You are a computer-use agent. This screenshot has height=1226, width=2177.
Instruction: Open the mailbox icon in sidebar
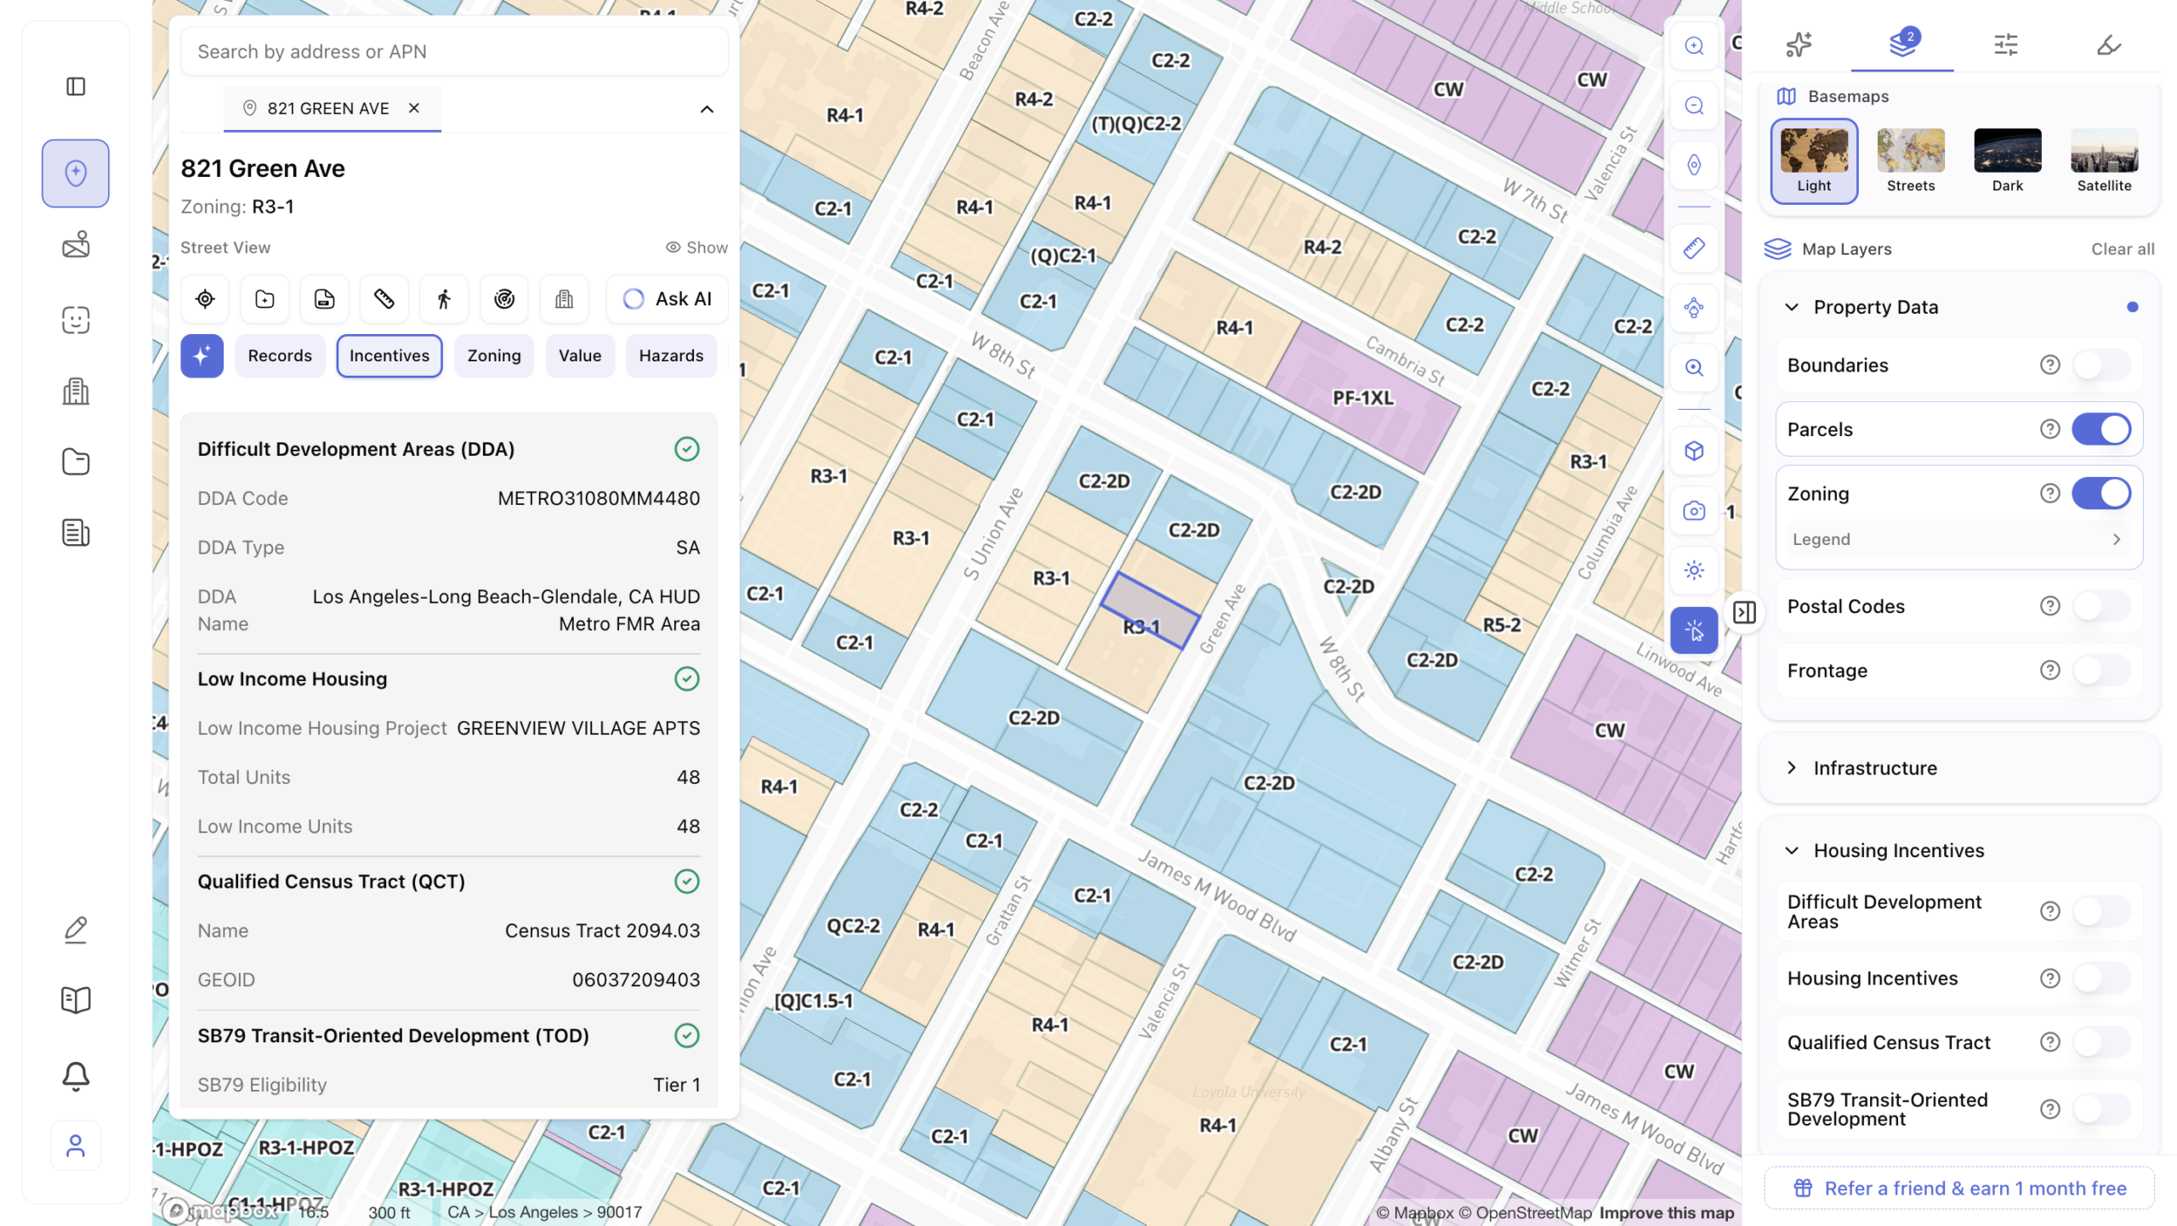coord(76,245)
